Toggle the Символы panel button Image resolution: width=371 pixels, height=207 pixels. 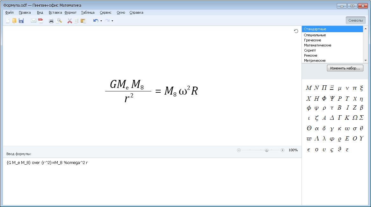[x=355, y=20]
